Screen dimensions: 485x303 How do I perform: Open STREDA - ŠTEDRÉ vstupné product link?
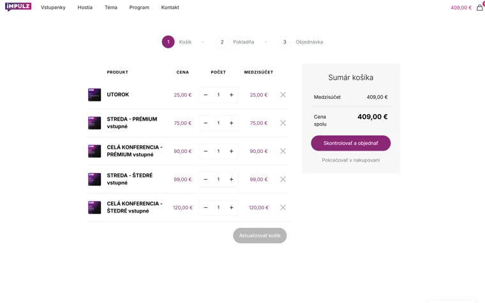tap(130, 179)
